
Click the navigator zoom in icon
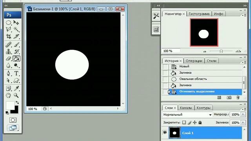point(238,51)
